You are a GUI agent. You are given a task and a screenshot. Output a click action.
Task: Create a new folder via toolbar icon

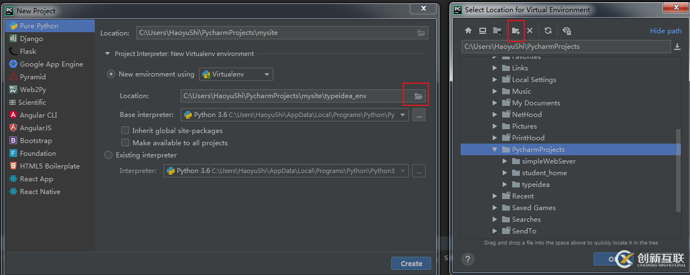516,31
